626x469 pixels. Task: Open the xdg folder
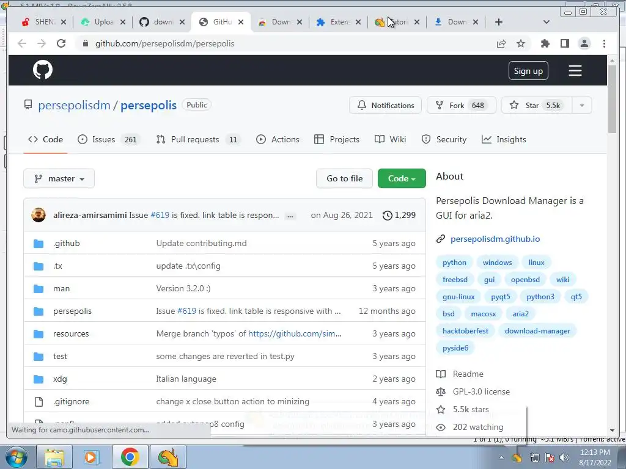coord(60,379)
